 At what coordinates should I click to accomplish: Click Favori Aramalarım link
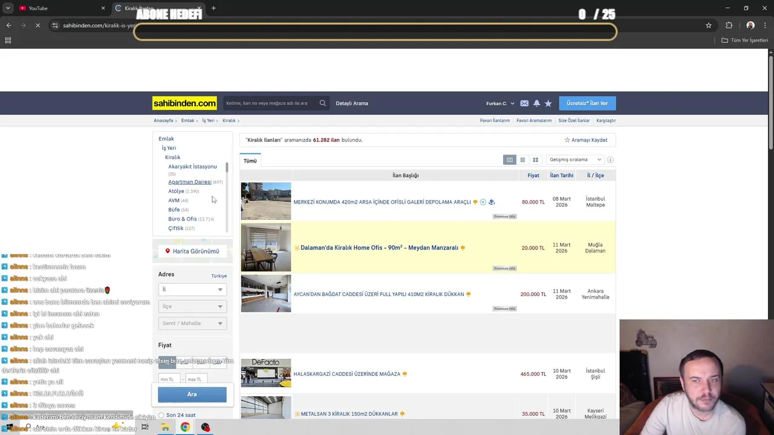(534, 120)
